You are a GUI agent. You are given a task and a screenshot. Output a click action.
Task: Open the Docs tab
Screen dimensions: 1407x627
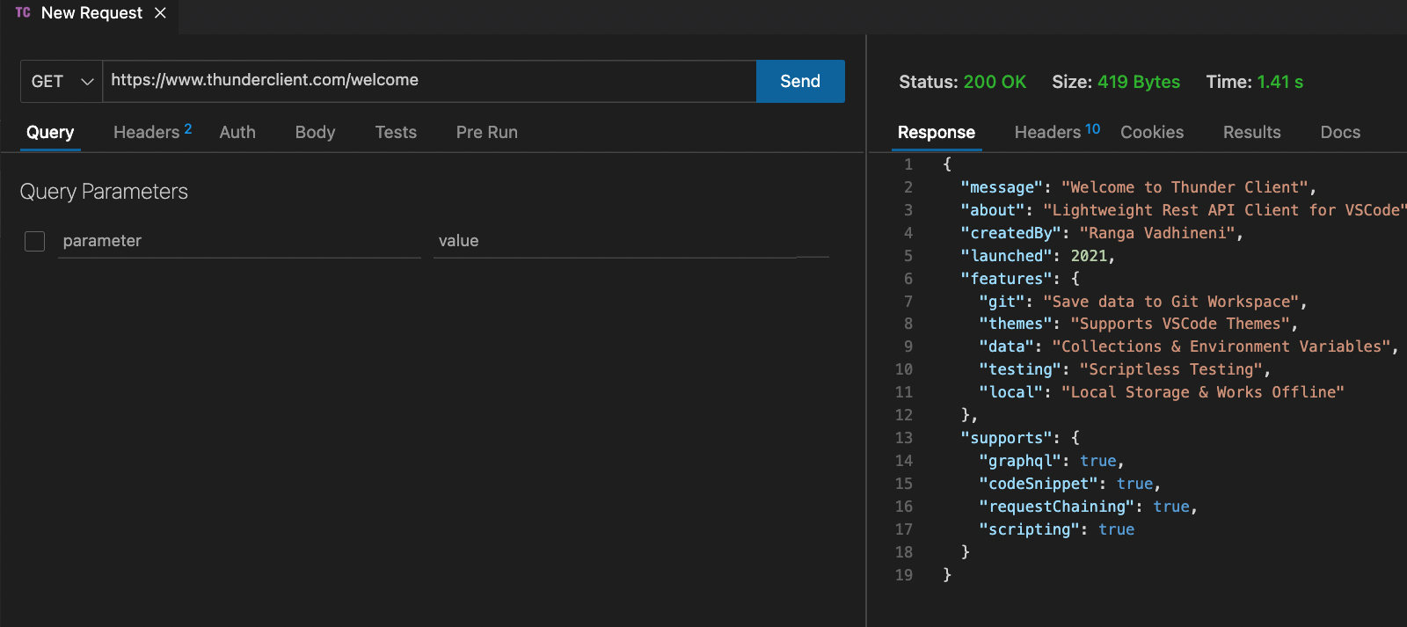click(1340, 132)
